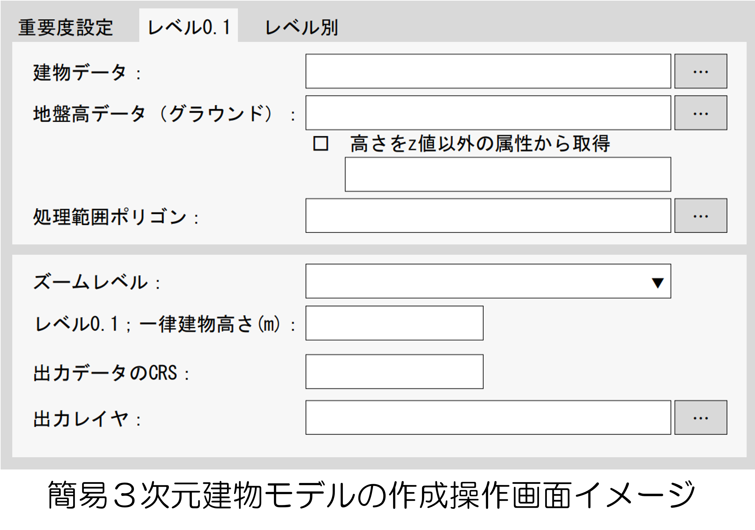Click browse button for 地盤高データ（グラウンド）
Screen dimensions: 755x530
point(700,113)
